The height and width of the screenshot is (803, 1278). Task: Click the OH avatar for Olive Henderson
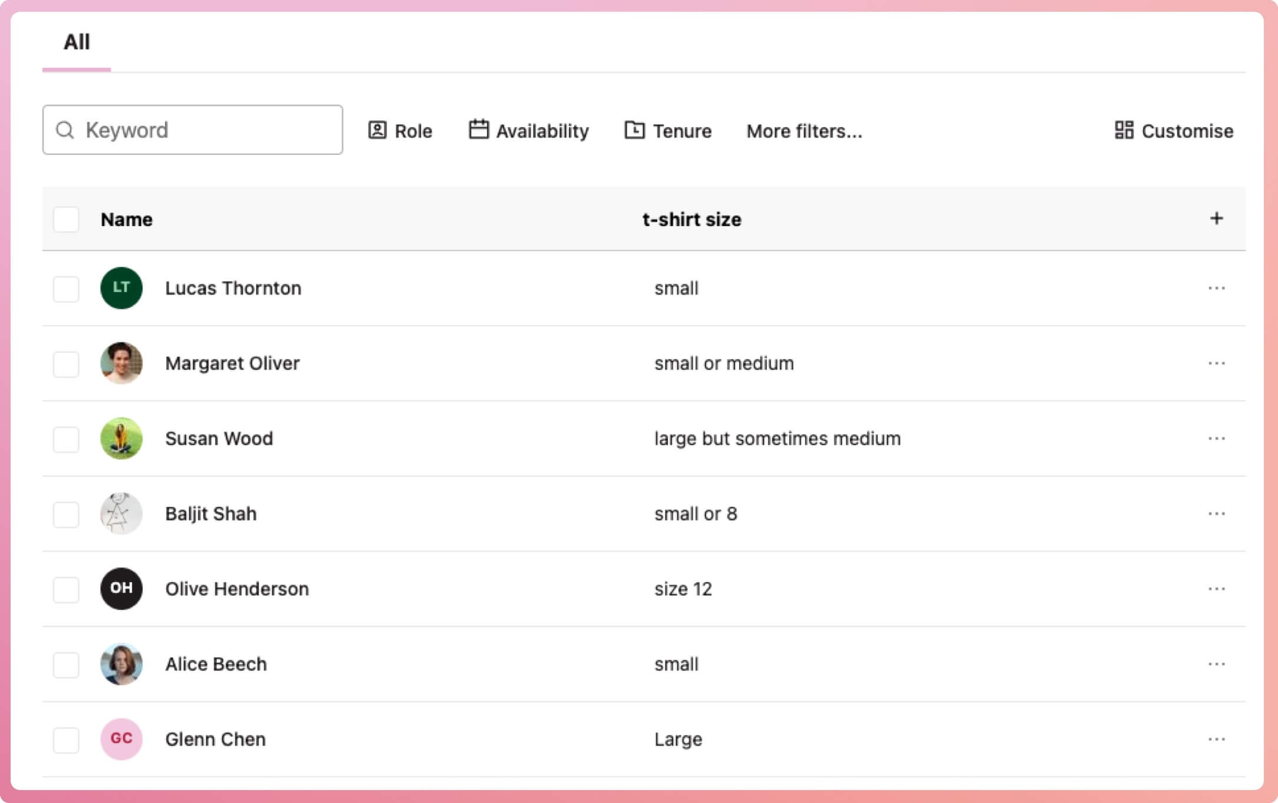click(121, 589)
